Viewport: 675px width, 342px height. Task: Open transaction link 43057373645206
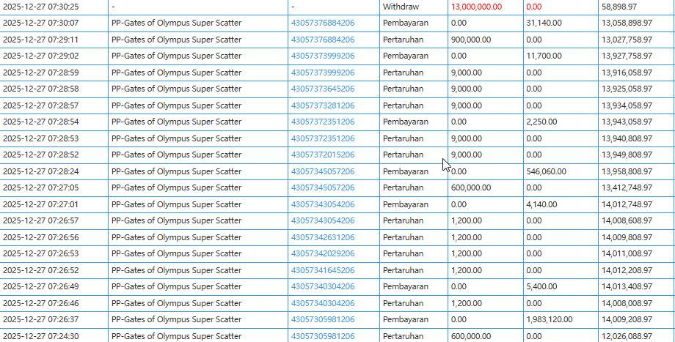[x=323, y=89]
